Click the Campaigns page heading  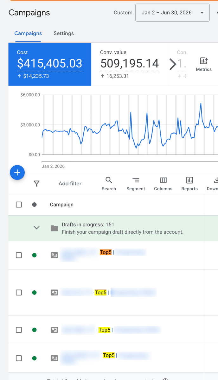click(x=29, y=13)
